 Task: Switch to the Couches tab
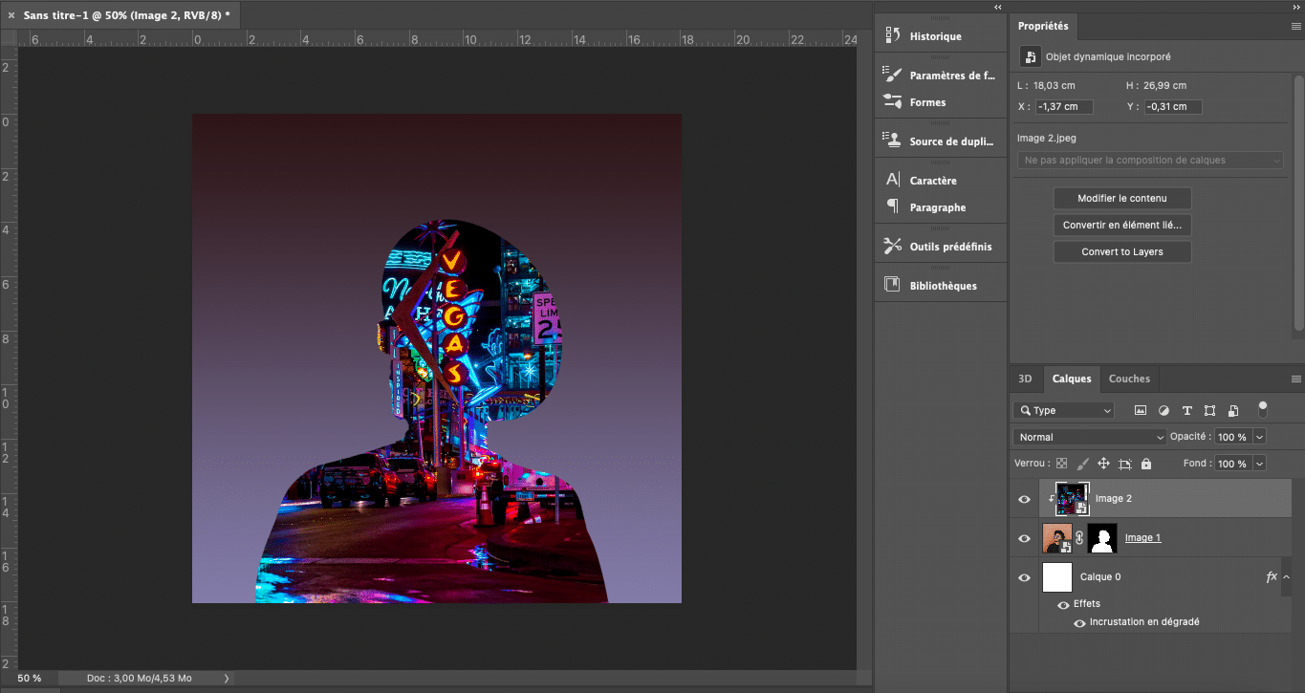[1129, 379]
